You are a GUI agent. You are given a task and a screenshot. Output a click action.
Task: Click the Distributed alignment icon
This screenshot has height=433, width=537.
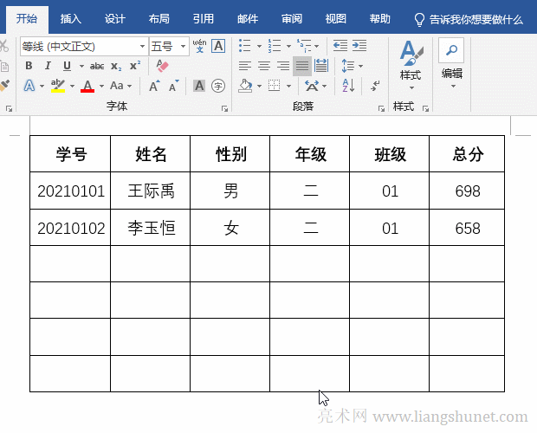pos(321,66)
